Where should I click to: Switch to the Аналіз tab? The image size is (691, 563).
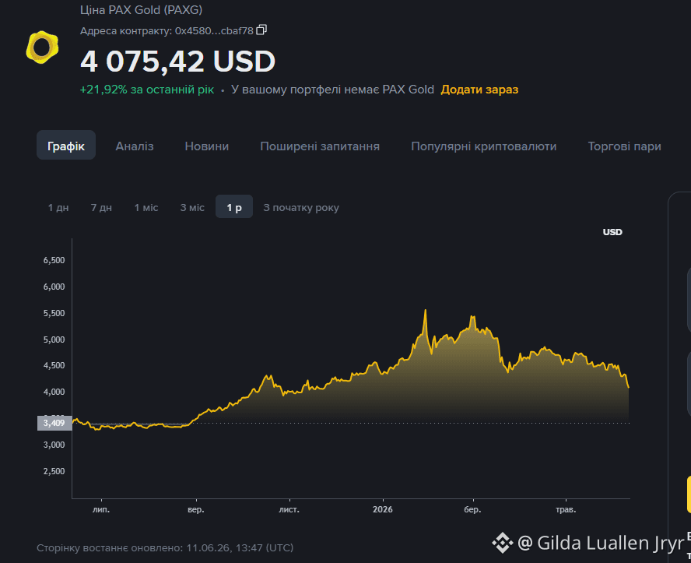135,146
